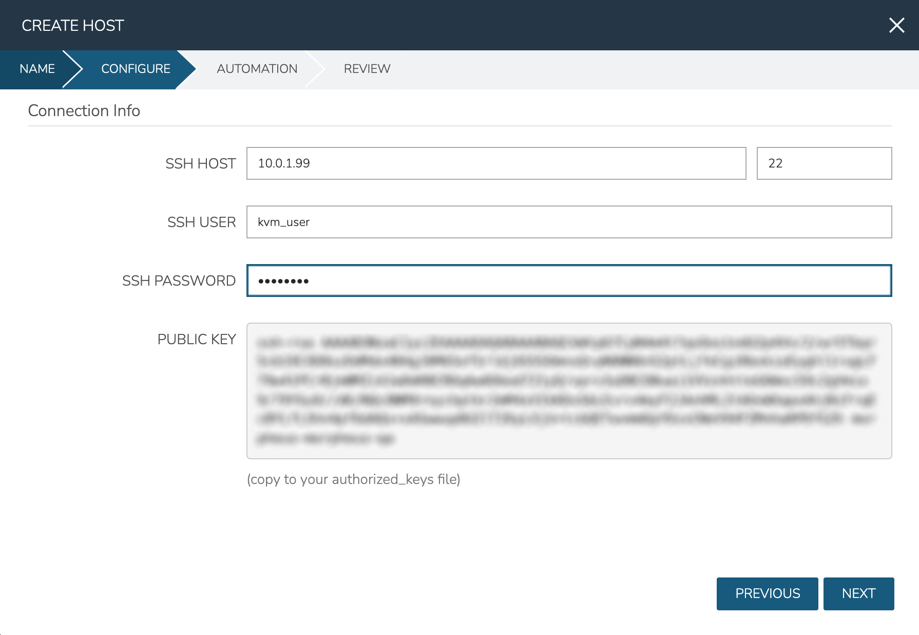Image resolution: width=919 pixels, height=635 pixels.
Task: Click the SSH HOST address field
Action: (495, 163)
